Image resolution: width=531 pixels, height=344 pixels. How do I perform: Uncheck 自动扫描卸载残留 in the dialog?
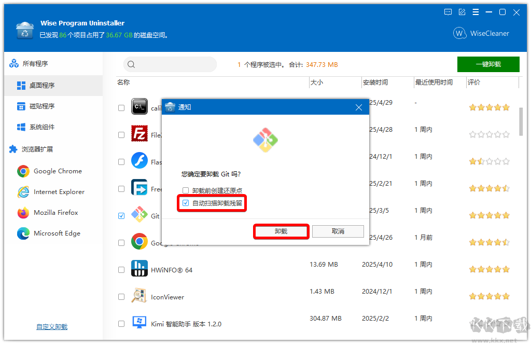click(x=186, y=203)
